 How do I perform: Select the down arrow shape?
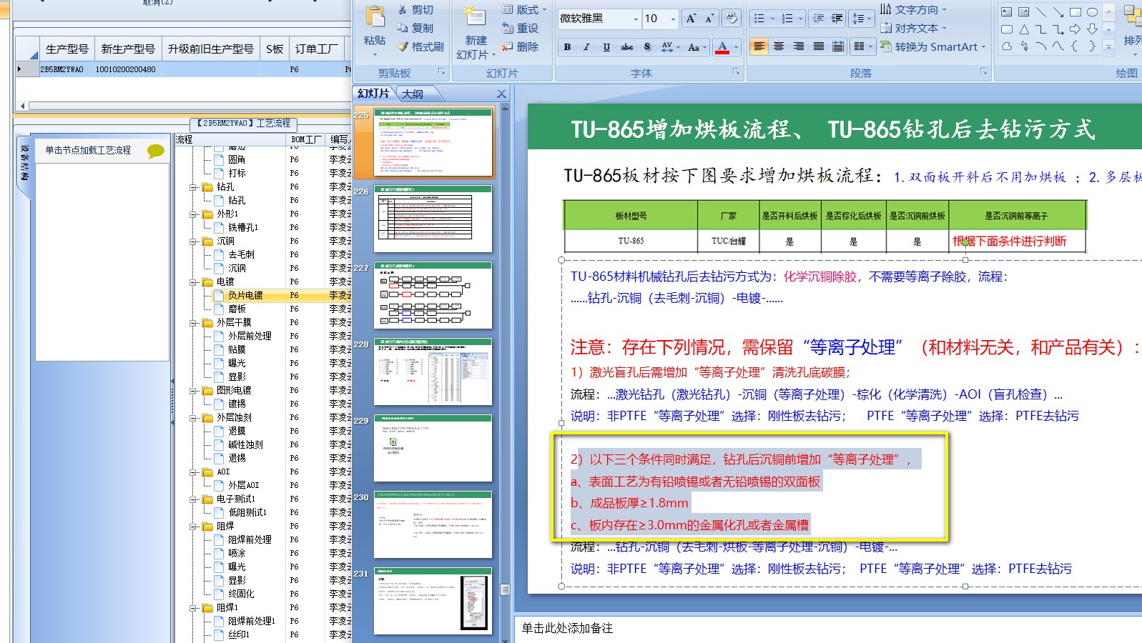point(1093,29)
